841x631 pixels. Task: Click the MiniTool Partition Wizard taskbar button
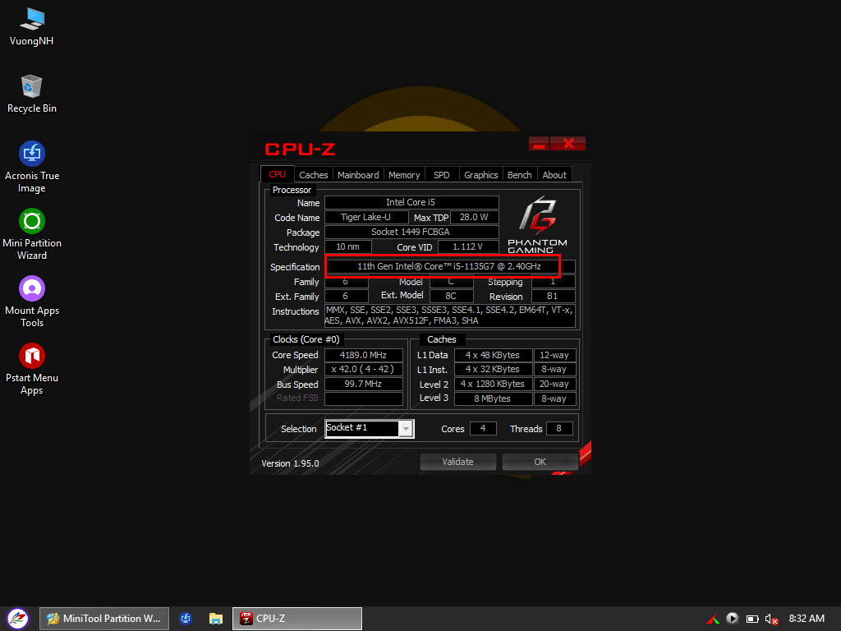click(x=104, y=619)
